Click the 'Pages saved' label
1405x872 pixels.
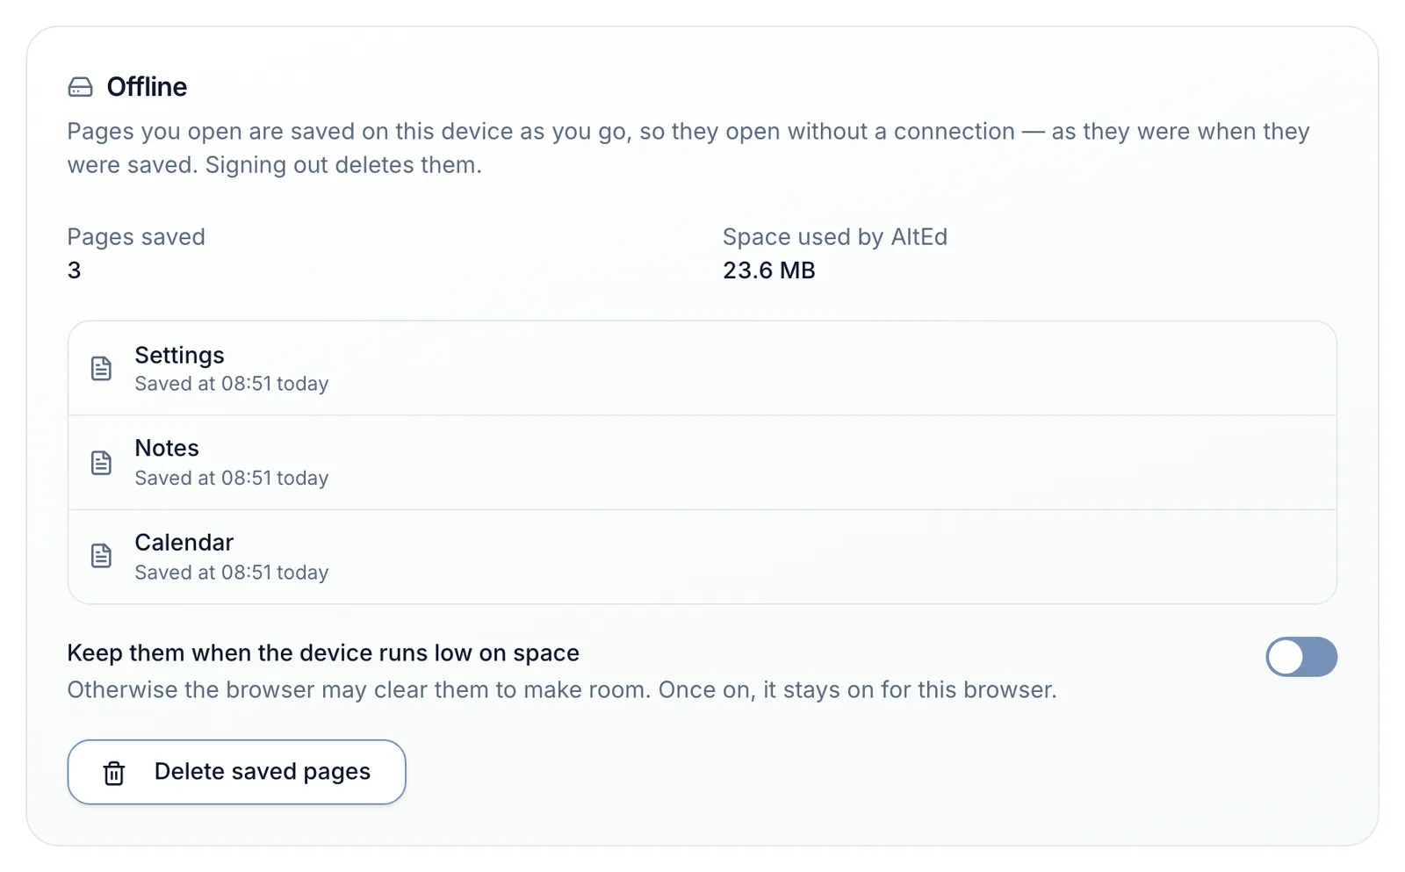click(x=136, y=237)
